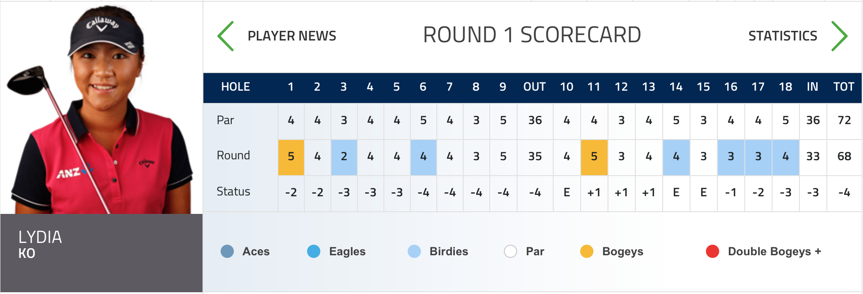This screenshot has height=294, width=863.
Task: Click the birdie score on hole 16
Action: coord(731,157)
